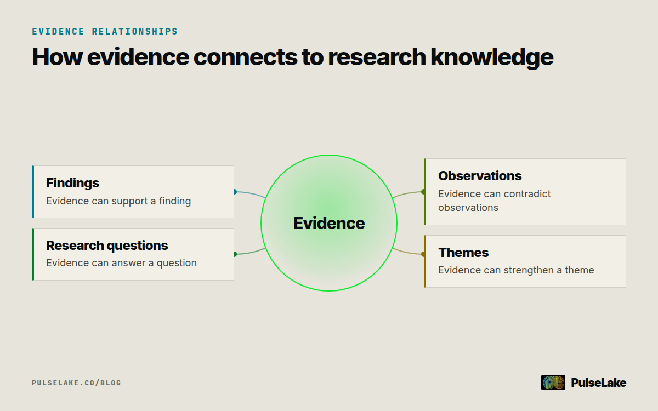Click "Evidence can strengthen a theme" text
658x411 pixels.
click(516, 270)
